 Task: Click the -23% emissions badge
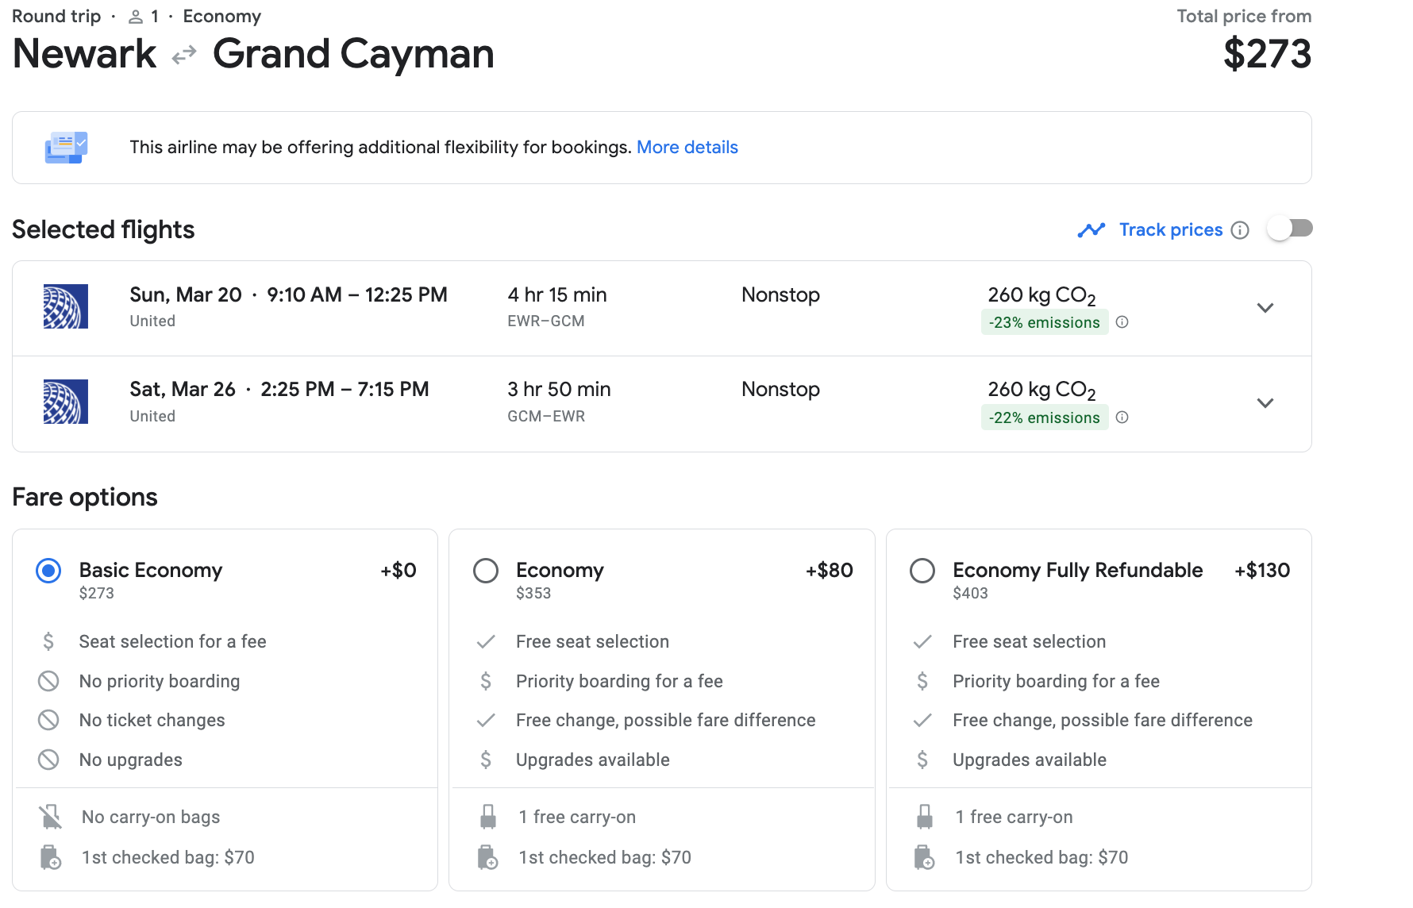coord(1044,322)
